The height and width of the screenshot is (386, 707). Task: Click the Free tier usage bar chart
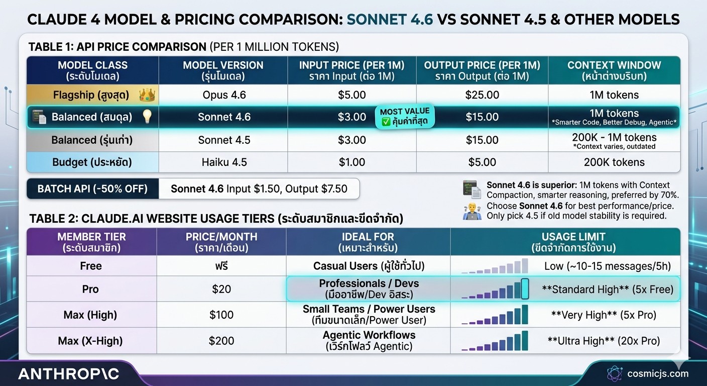tap(495, 266)
